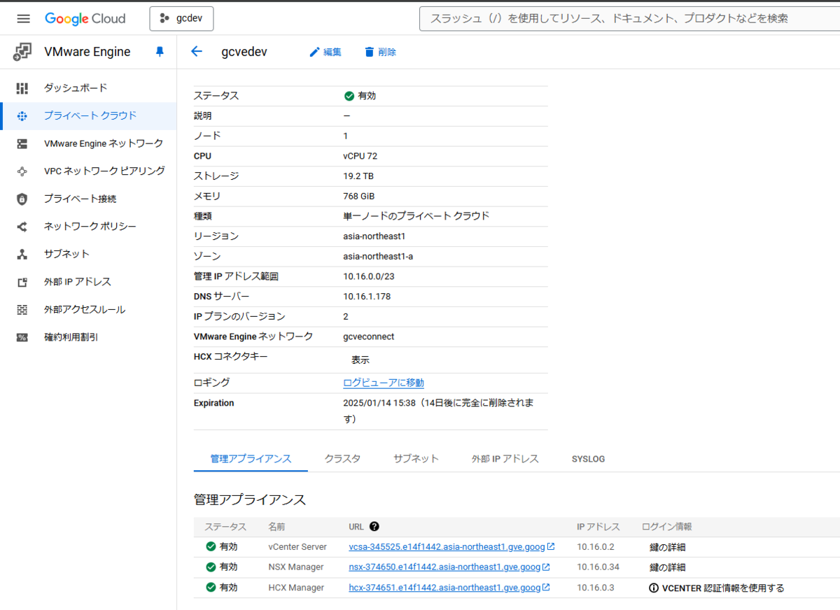Open the gcdev project selector
Screen dimensions: 840x610
[x=181, y=19]
